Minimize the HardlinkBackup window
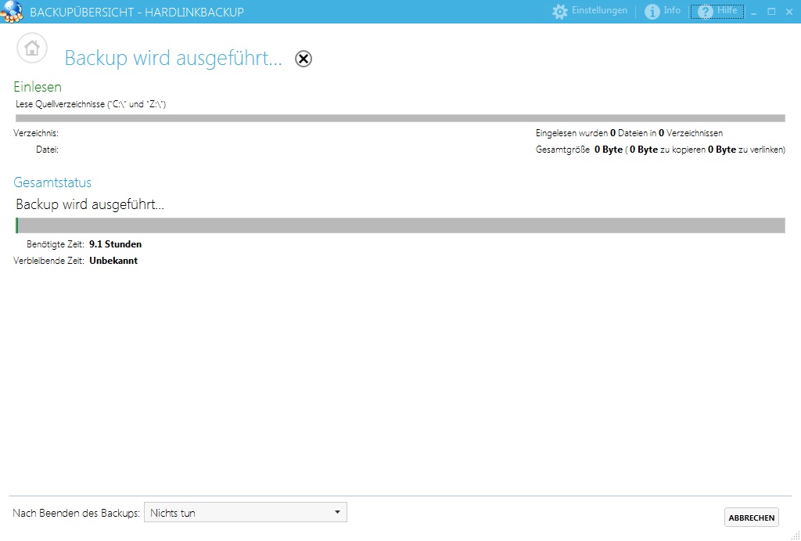Viewport: 801px width, 541px height. click(754, 12)
